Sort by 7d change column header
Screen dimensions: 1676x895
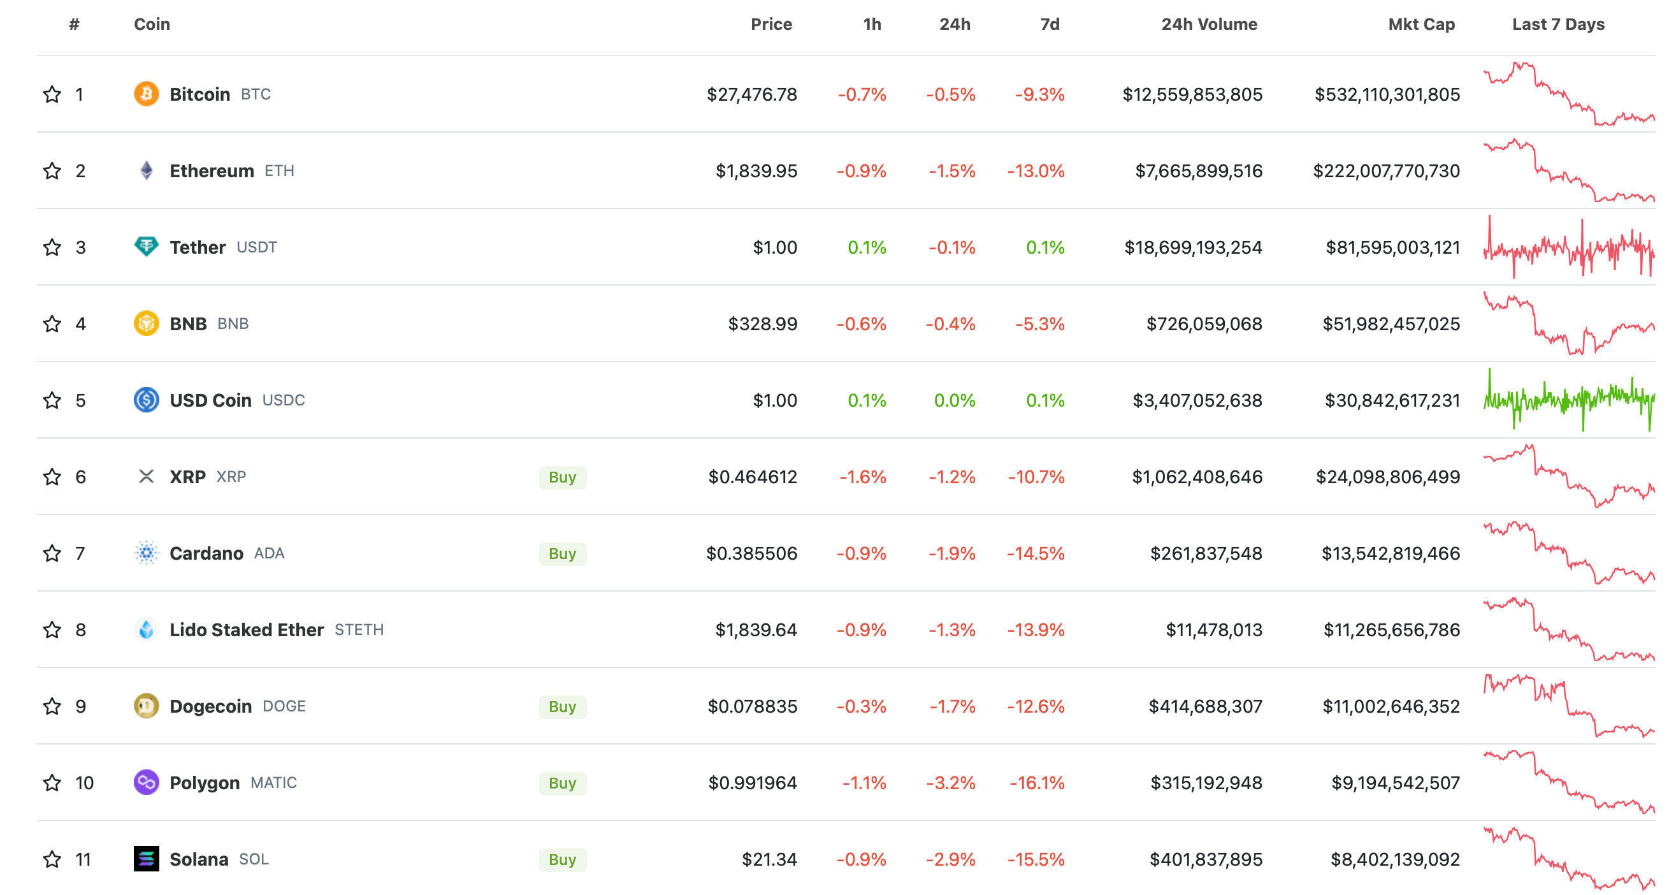point(1050,24)
